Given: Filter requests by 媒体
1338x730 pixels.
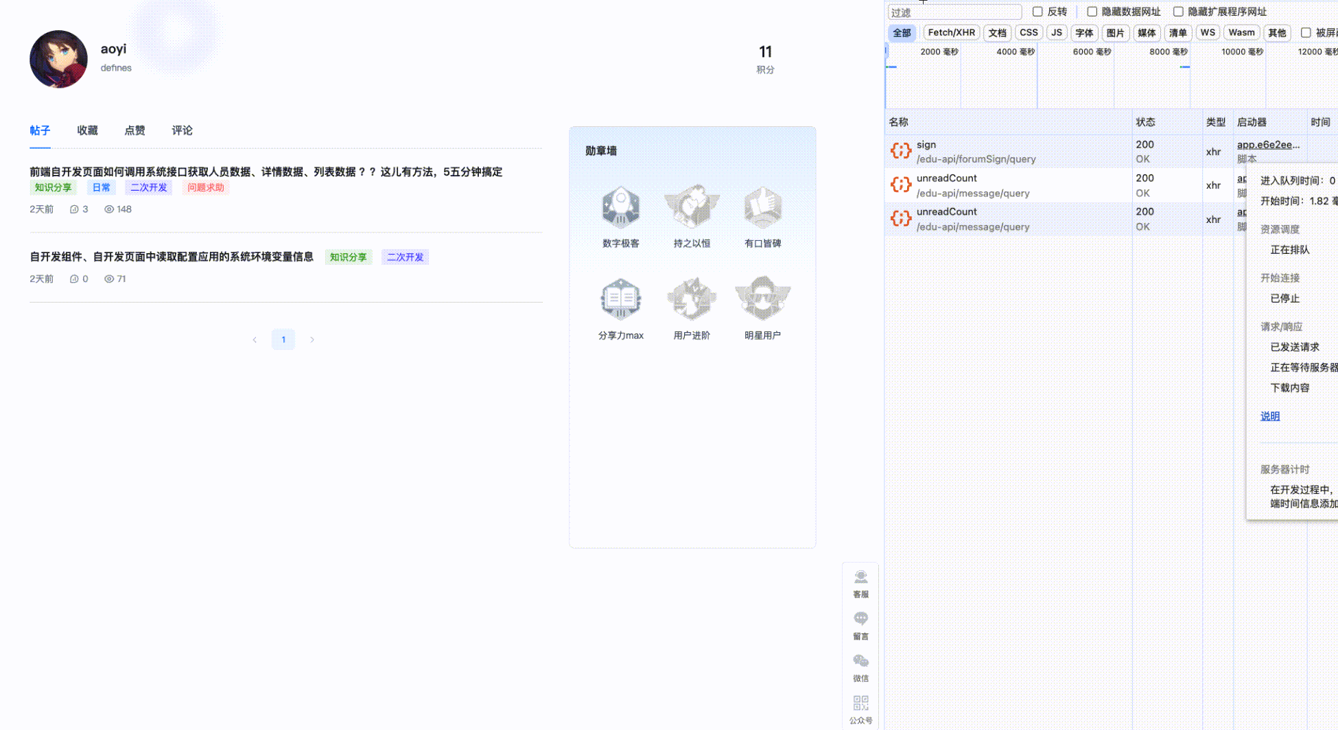Looking at the screenshot, I should point(1147,33).
